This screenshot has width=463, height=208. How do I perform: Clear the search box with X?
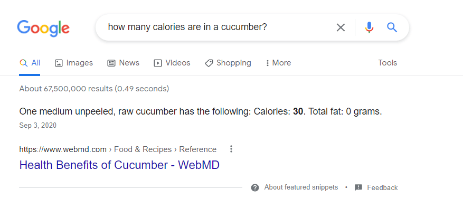pos(341,27)
